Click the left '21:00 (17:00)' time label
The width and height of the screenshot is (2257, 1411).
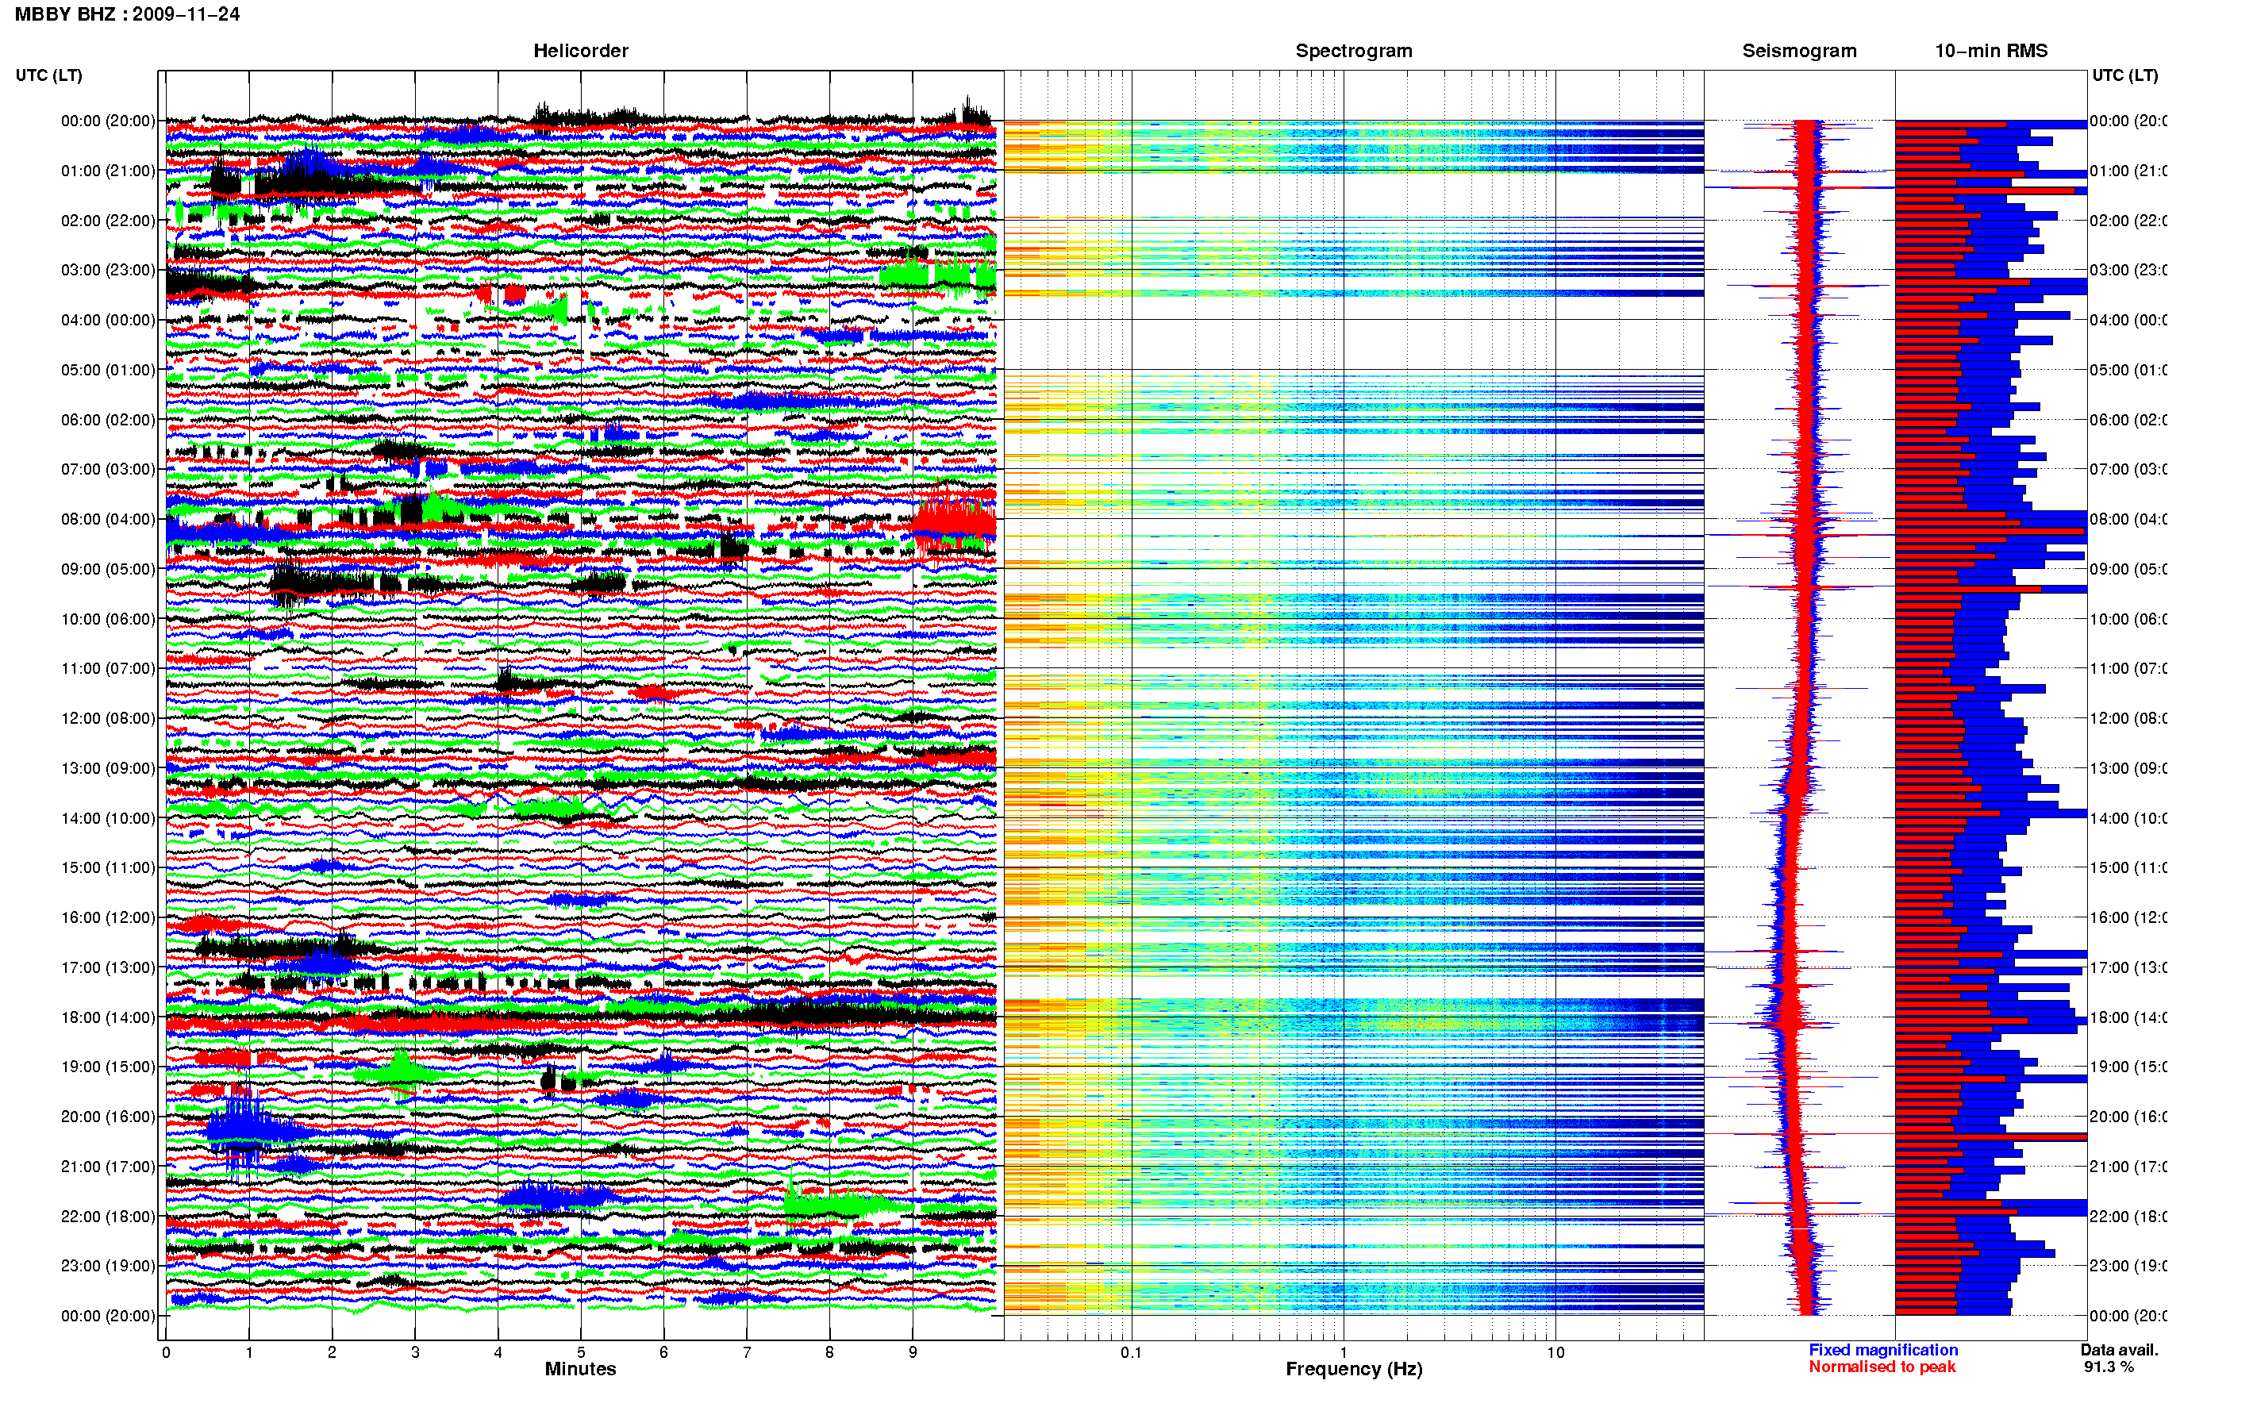(x=108, y=1167)
